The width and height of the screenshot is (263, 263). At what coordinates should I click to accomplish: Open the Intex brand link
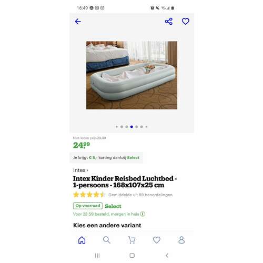tap(80, 170)
